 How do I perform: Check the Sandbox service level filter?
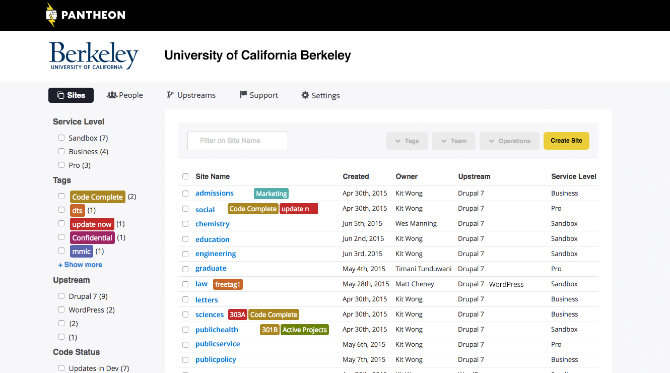click(x=61, y=138)
